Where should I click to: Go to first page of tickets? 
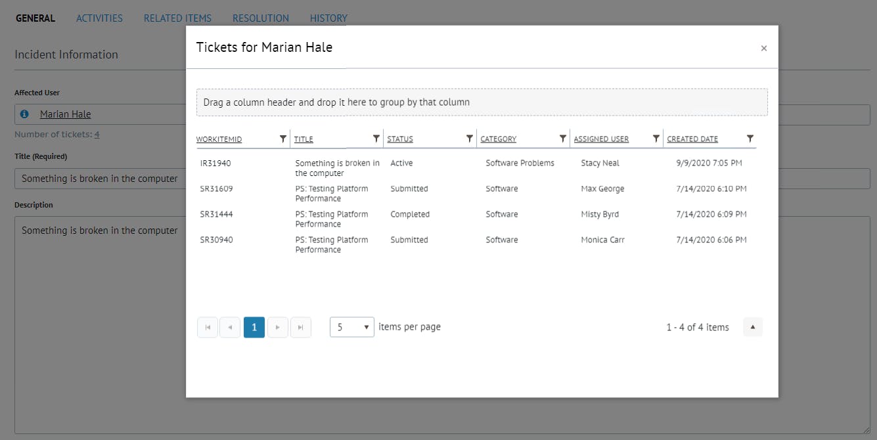pyautogui.click(x=208, y=327)
